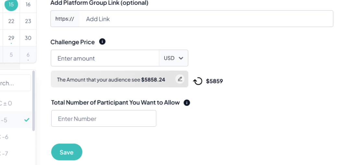Image resolution: width=338 pixels, height=165 pixels.
Task: Select date 29 in the calendar
Action: point(11,38)
